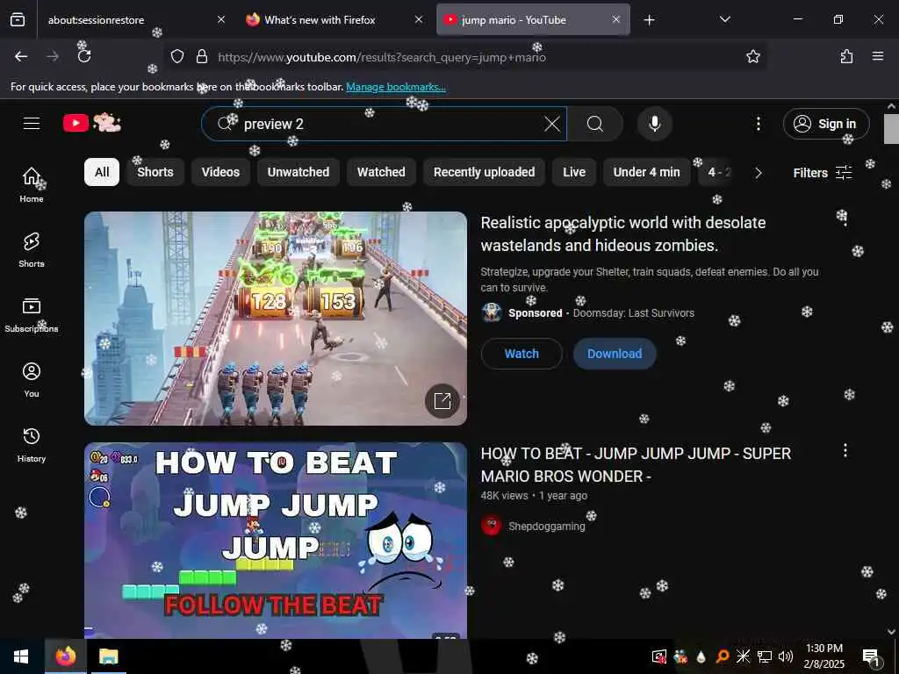Open Subscriptions in the sidebar

coord(32,315)
